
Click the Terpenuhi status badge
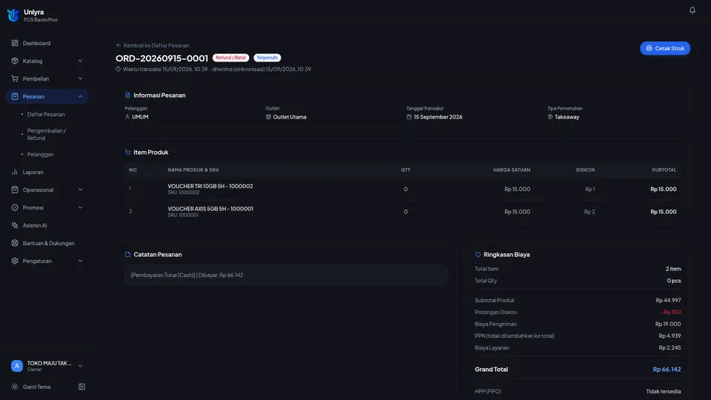click(267, 58)
